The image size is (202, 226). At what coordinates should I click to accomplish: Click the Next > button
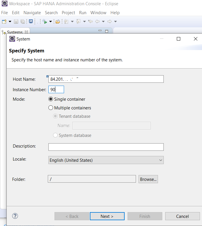(107, 216)
